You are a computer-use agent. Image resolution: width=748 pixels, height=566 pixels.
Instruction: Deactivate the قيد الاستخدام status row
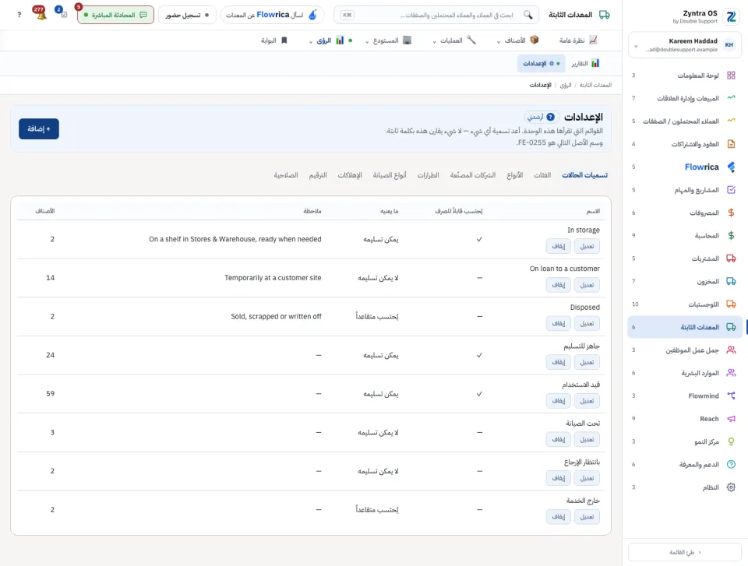click(558, 400)
